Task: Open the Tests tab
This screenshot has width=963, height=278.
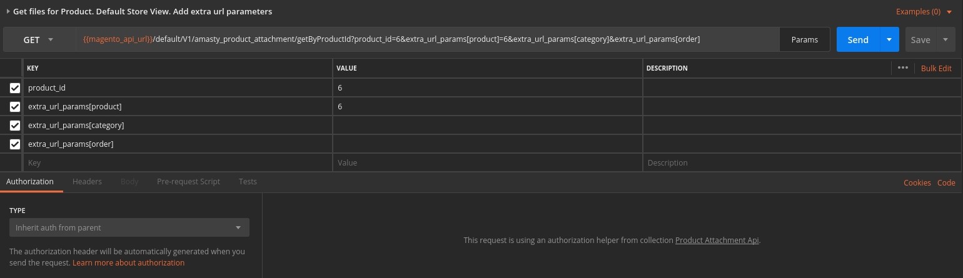Action: pyautogui.click(x=248, y=181)
